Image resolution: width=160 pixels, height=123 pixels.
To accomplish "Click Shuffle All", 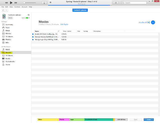I will point(144,22).
